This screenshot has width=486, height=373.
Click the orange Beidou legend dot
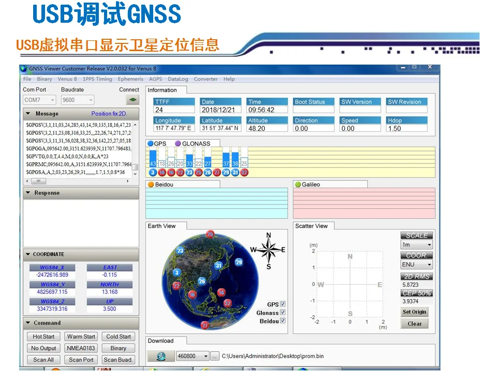pyautogui.click(x=151, y=184)
